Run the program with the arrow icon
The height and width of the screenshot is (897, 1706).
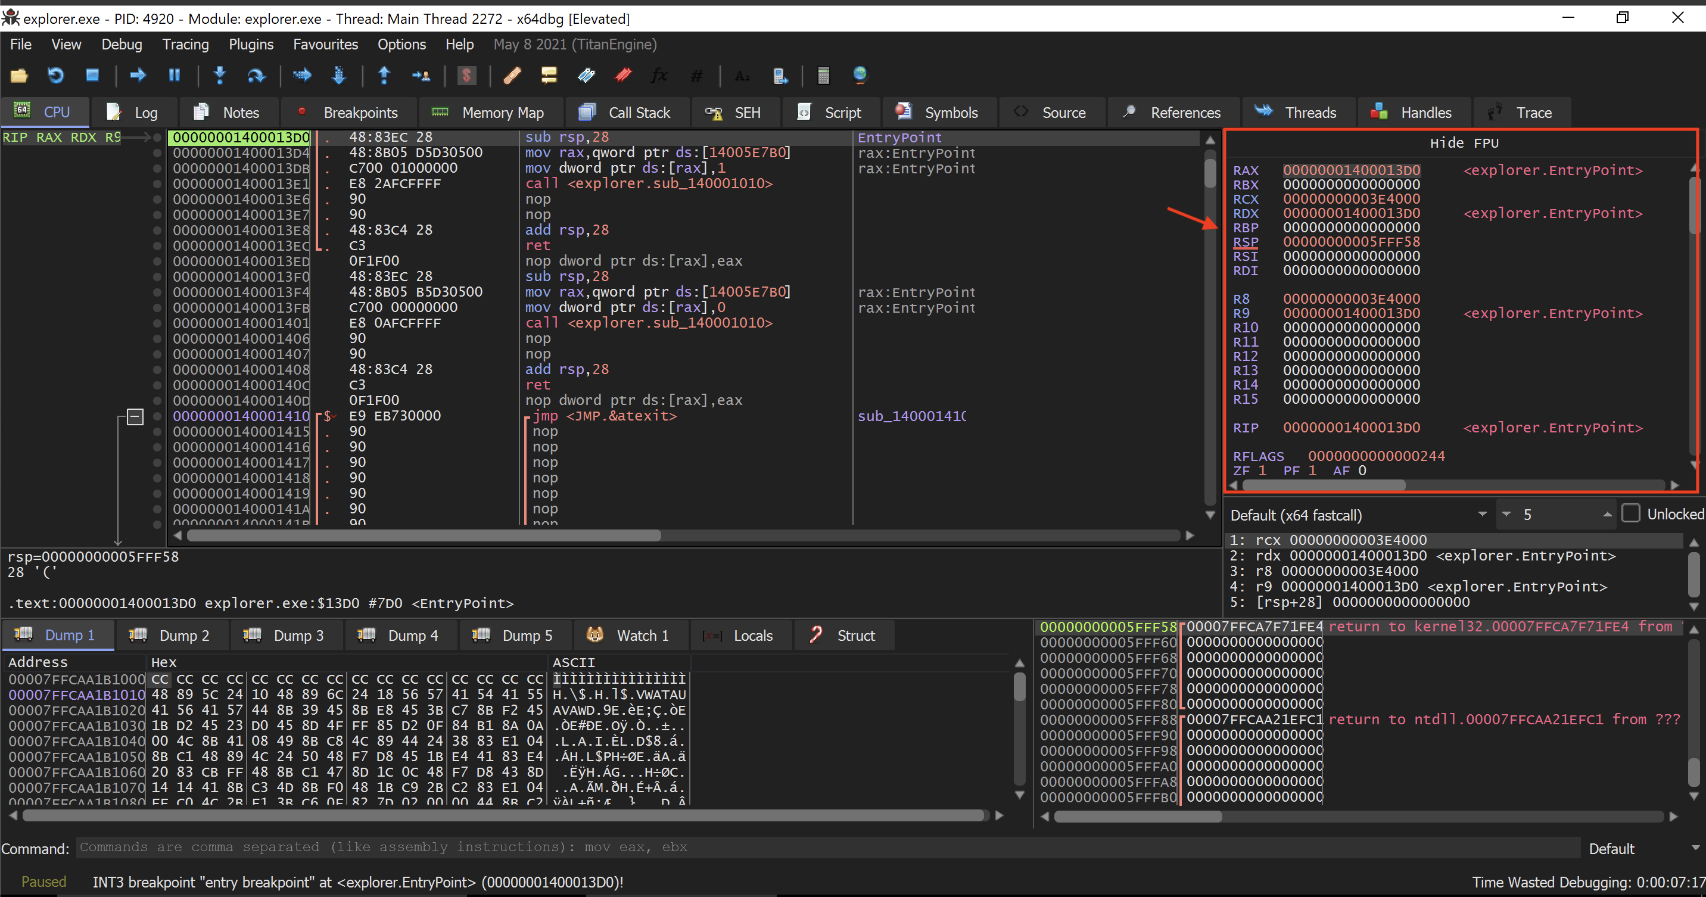(x=138, y=76)
